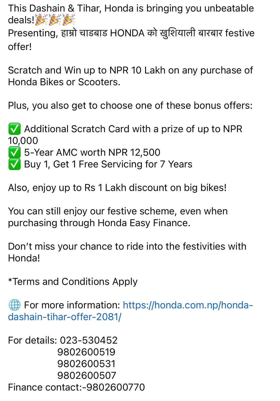The image size is (280, 401).
Task: Click the green checkmark beside 5-Year AMC
Action: [x=15, y=152]
